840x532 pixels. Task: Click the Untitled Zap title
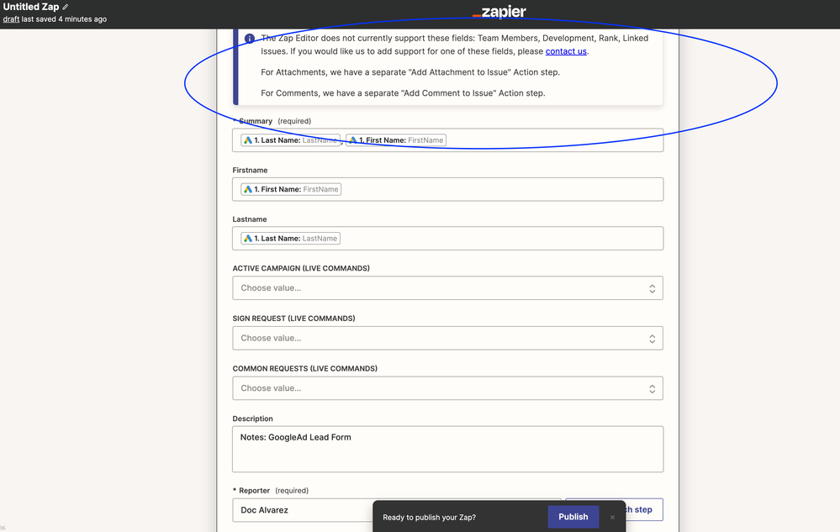pyautogui.click(x=31, y=7)
